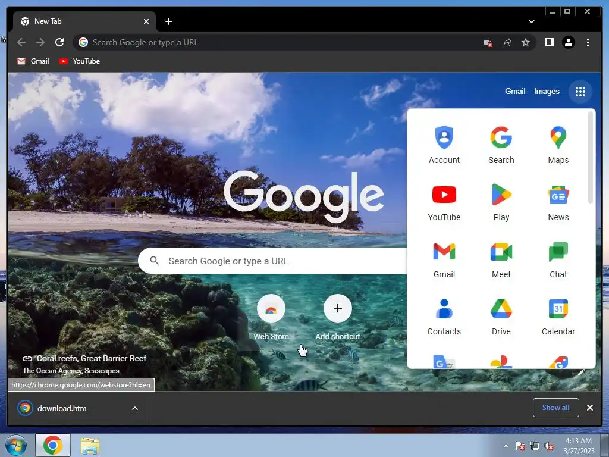Open Gmail from the apps grid
This screenshot has width=609, height=457.
[x=444, y=259]
